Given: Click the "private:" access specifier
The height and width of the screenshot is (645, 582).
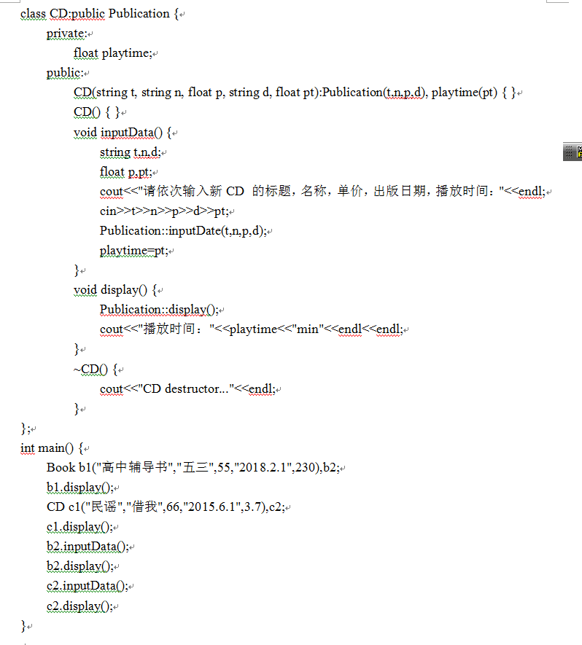Looking at the screenshot, I should 66,34.
